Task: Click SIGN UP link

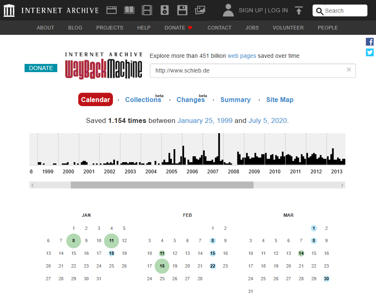Action: point(250,10)
